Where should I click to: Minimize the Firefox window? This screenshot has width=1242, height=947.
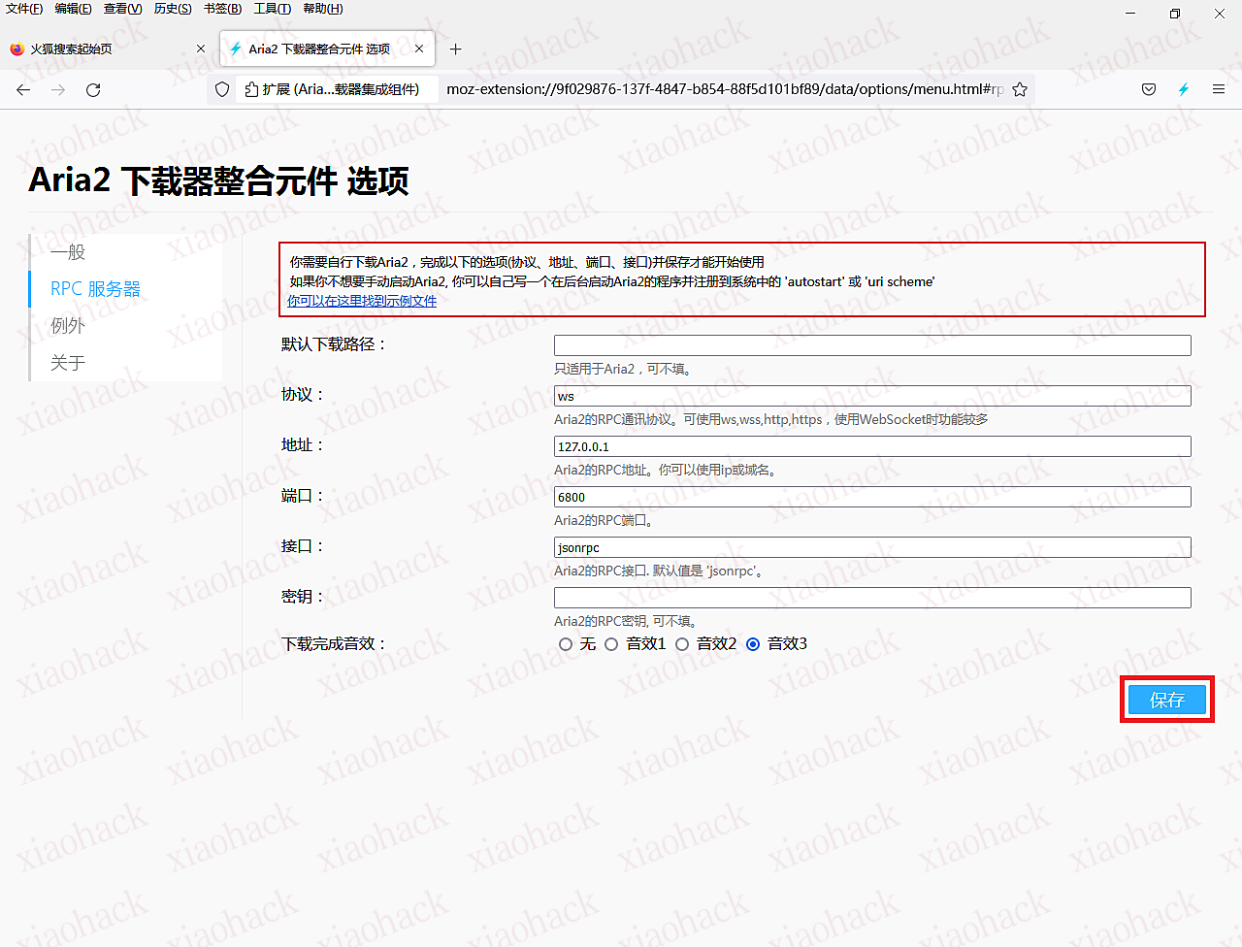[x=1130, y=14]
